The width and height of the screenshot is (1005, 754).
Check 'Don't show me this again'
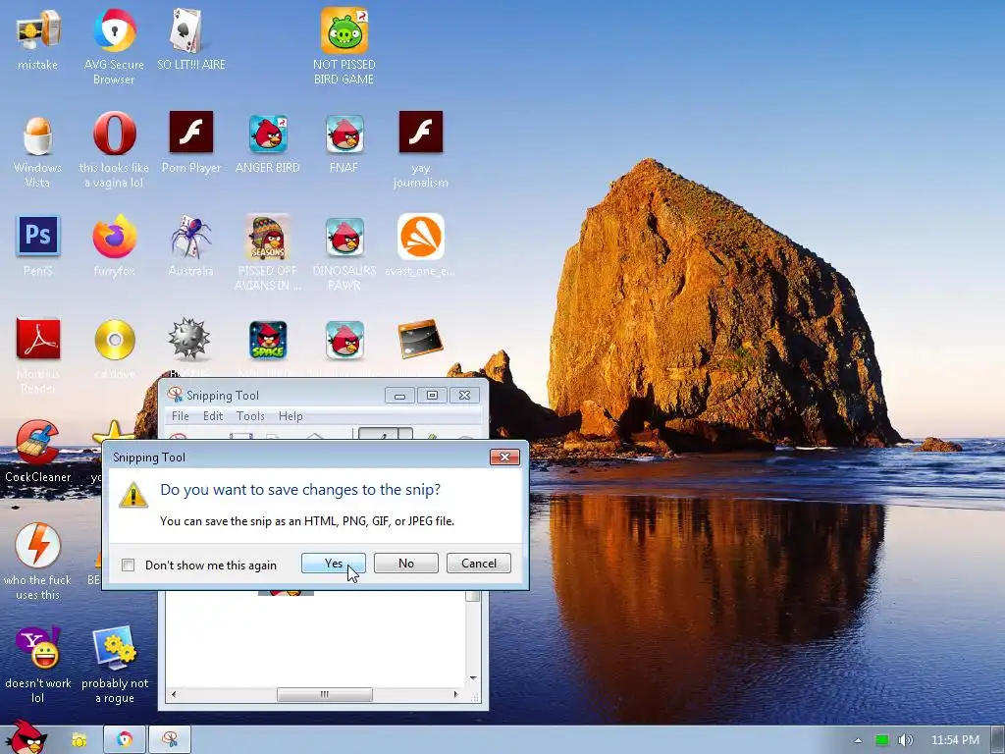tap(129, 565)
